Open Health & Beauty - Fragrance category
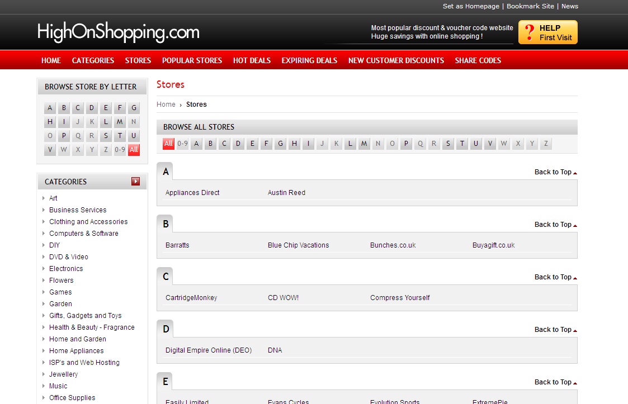This screenshot has width=628, height=404. pyautogui.click(x=92, y=327)
